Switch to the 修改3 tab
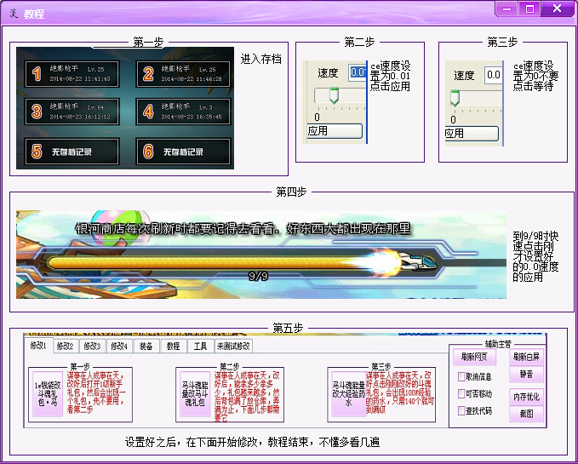This screenshot has height=464, width=578. pyautogui.click(x=92, y=346)
